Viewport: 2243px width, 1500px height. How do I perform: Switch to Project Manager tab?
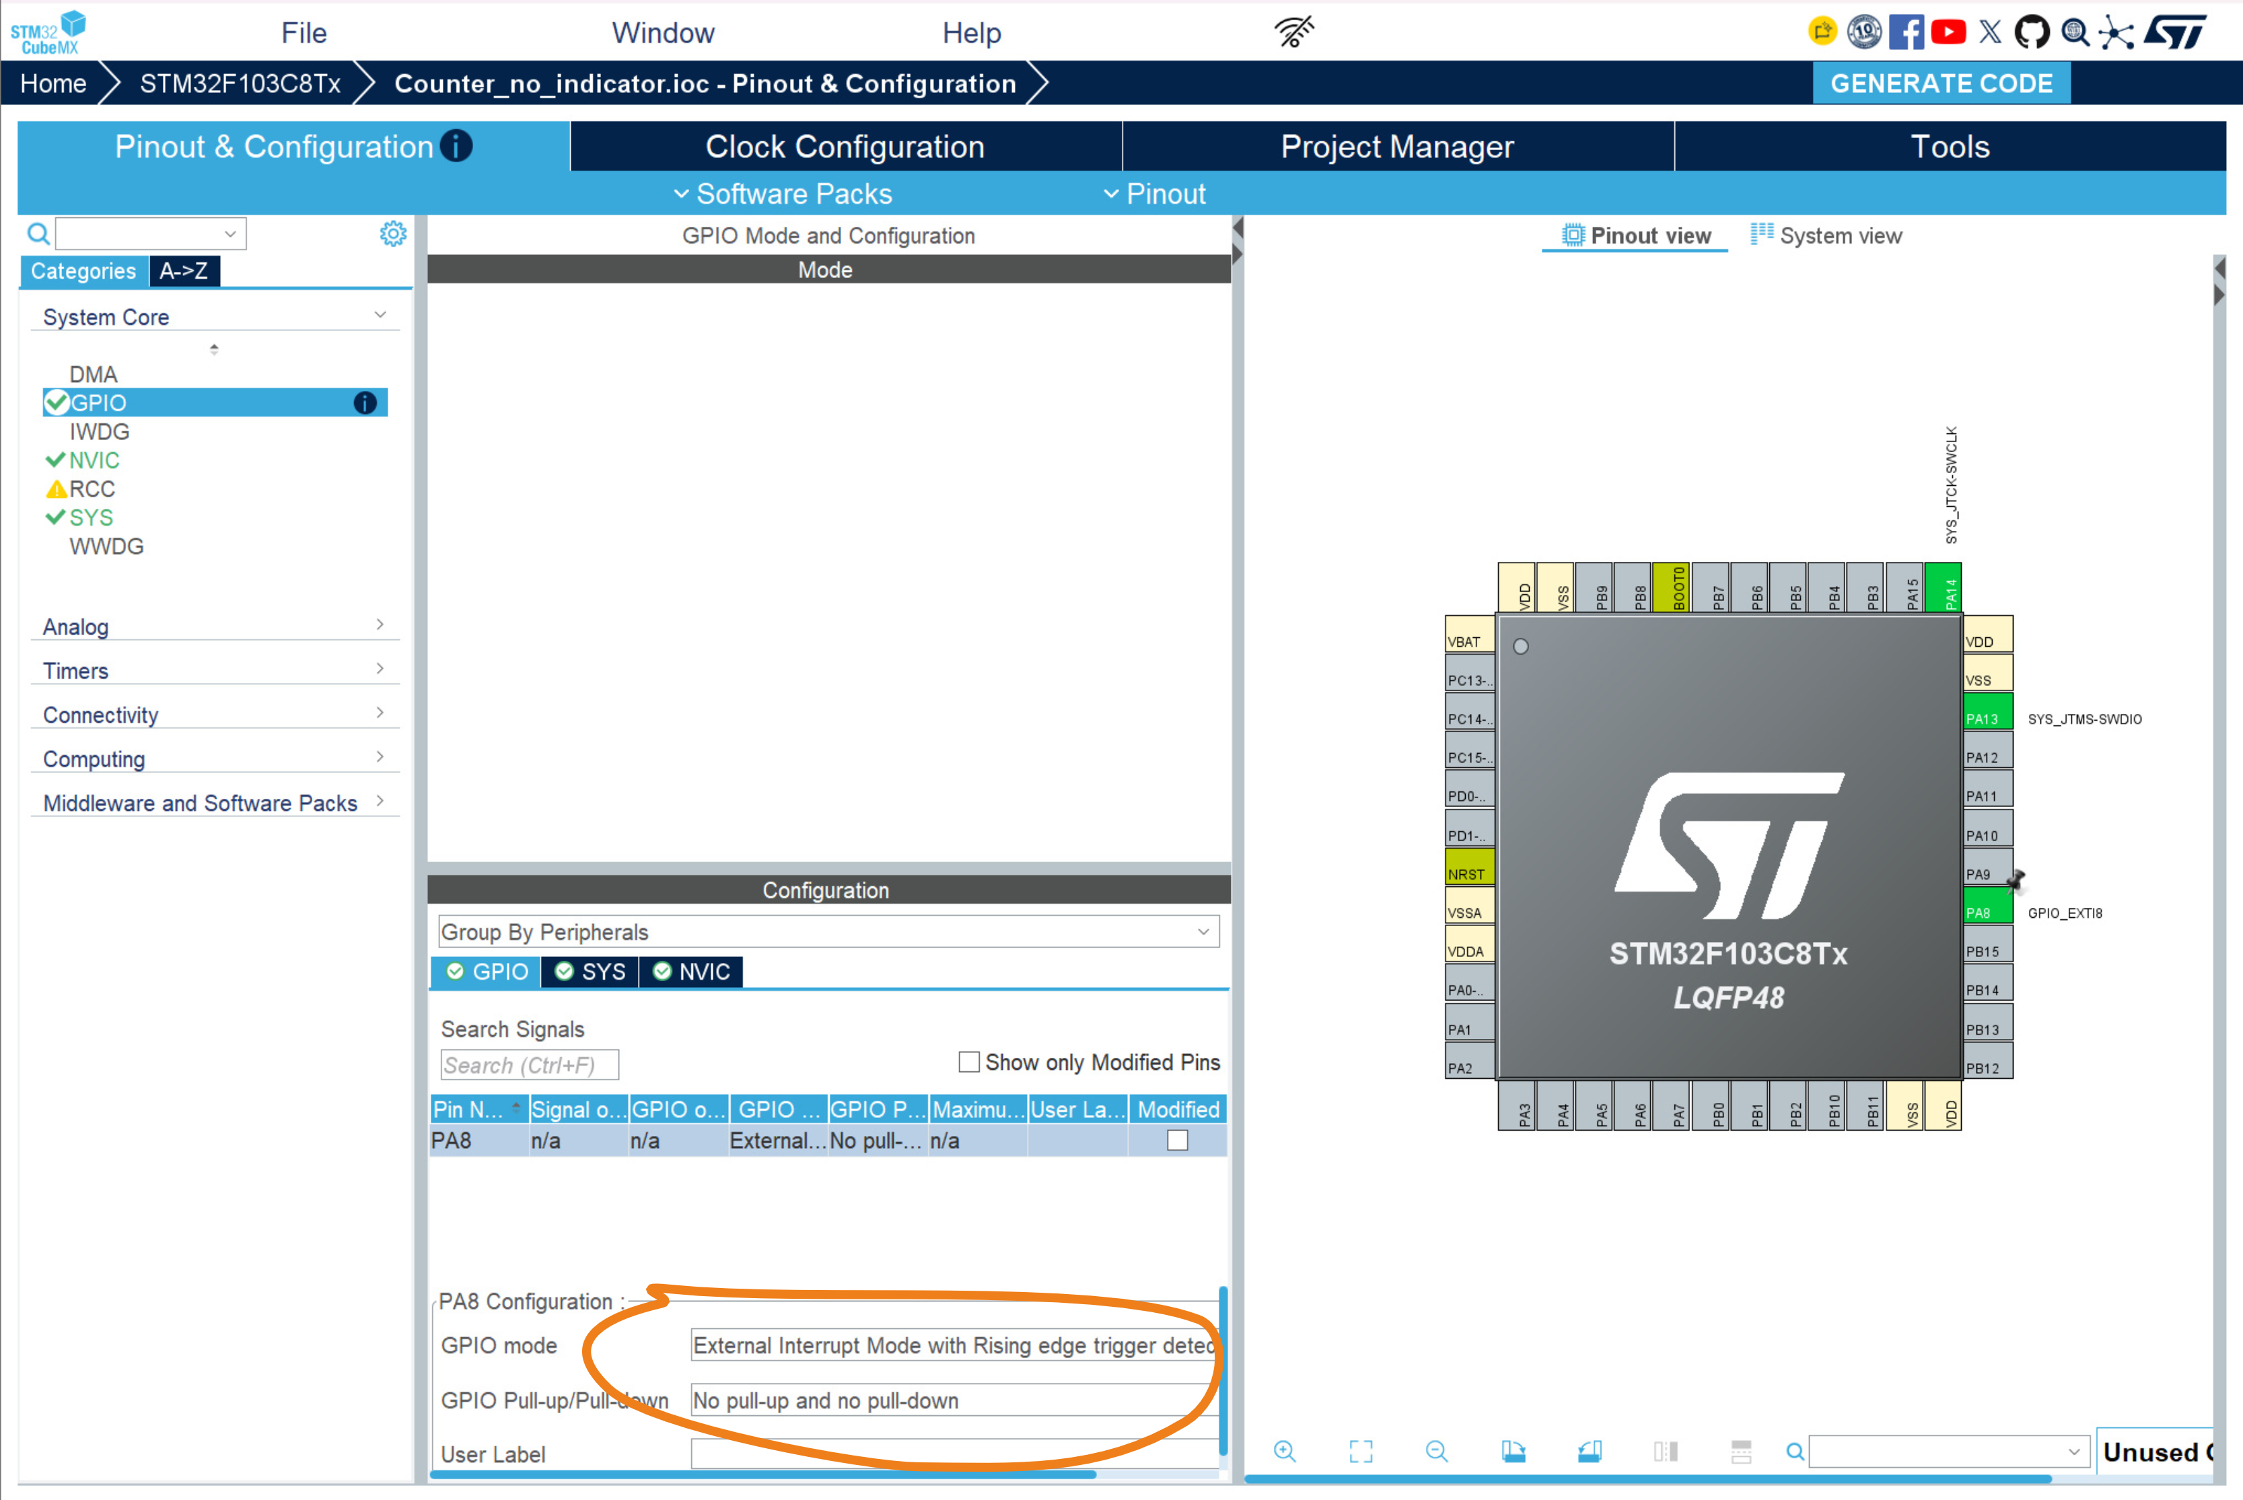point(1398,146)
